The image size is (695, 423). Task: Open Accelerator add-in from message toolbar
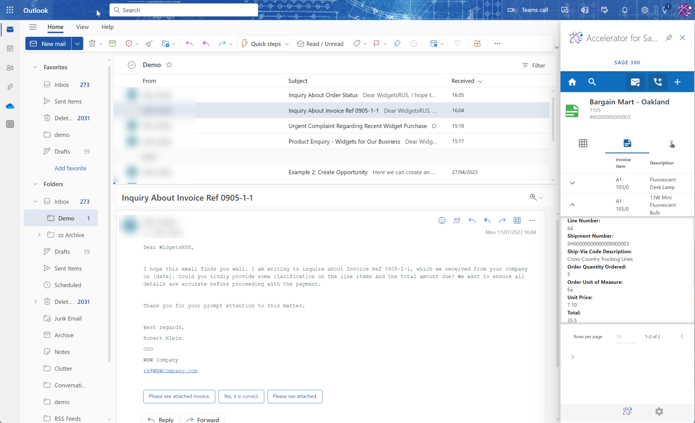[457, 220]
